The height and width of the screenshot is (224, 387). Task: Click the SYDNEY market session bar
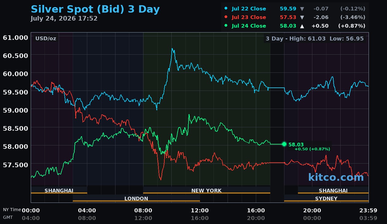pyautogui.click(x=326, y=198)
